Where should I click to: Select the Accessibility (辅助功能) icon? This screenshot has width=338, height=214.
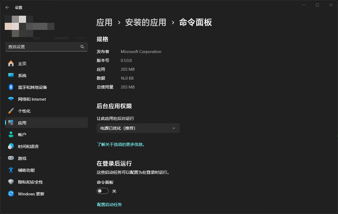tap(11, 170)
